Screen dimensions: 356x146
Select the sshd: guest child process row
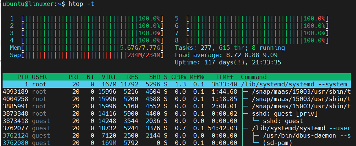(x=177, y=121)
